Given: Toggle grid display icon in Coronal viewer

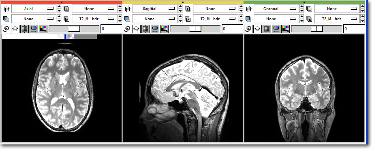Looking at the screenshot, I should click(267, 29).
